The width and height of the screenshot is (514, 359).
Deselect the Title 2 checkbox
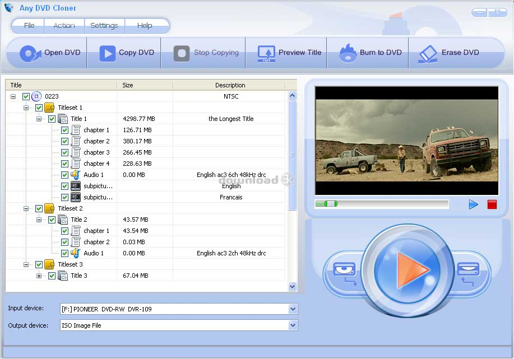[52, 220]
